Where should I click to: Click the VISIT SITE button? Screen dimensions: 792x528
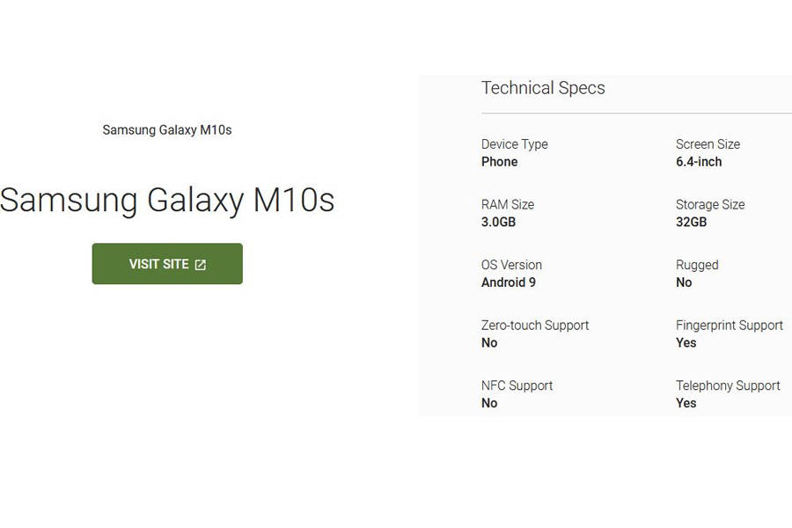pyautogui.click(x=167, y=263)
